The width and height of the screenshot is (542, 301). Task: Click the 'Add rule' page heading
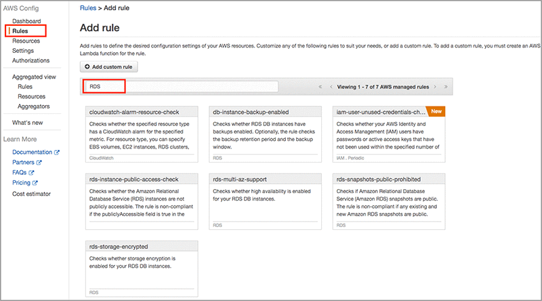pyautogui.click(x=100, y=28)
